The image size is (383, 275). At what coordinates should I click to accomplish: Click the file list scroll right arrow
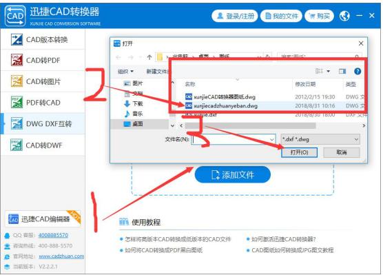point(364,125)
